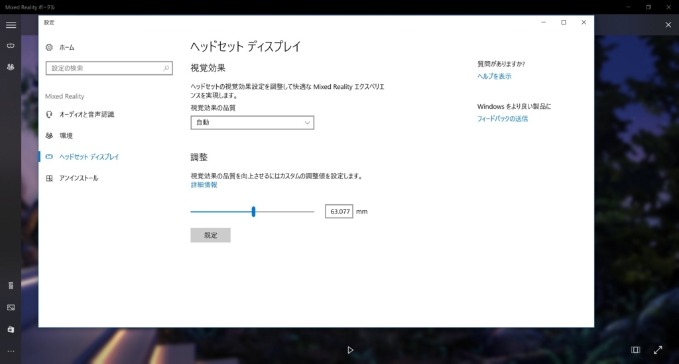Viewport: 679px width, 364px height.
Task: Click the icon beside アンインストール
Action: tap(49, 178)
